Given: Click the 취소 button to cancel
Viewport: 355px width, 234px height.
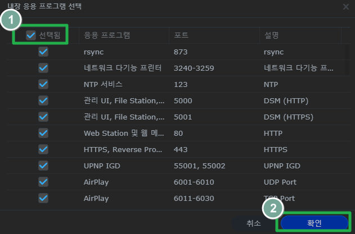Looking at the screenshot, I should 254,223.
